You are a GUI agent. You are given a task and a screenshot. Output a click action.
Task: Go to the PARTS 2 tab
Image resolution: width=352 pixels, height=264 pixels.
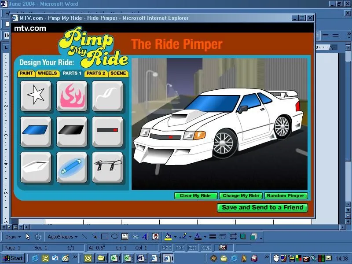click(x=95, y=73)
